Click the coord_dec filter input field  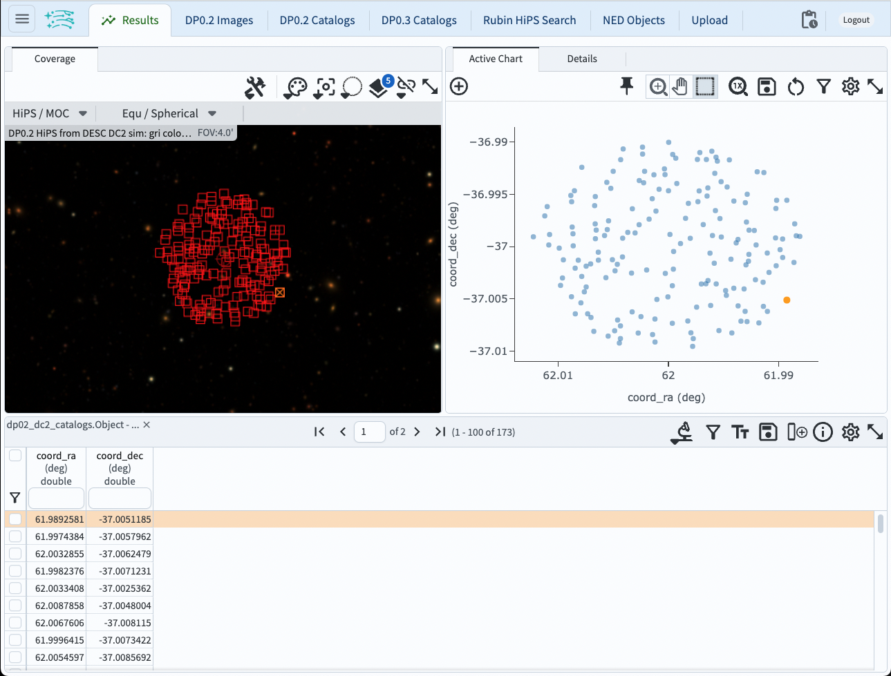[x=120, y=498]
